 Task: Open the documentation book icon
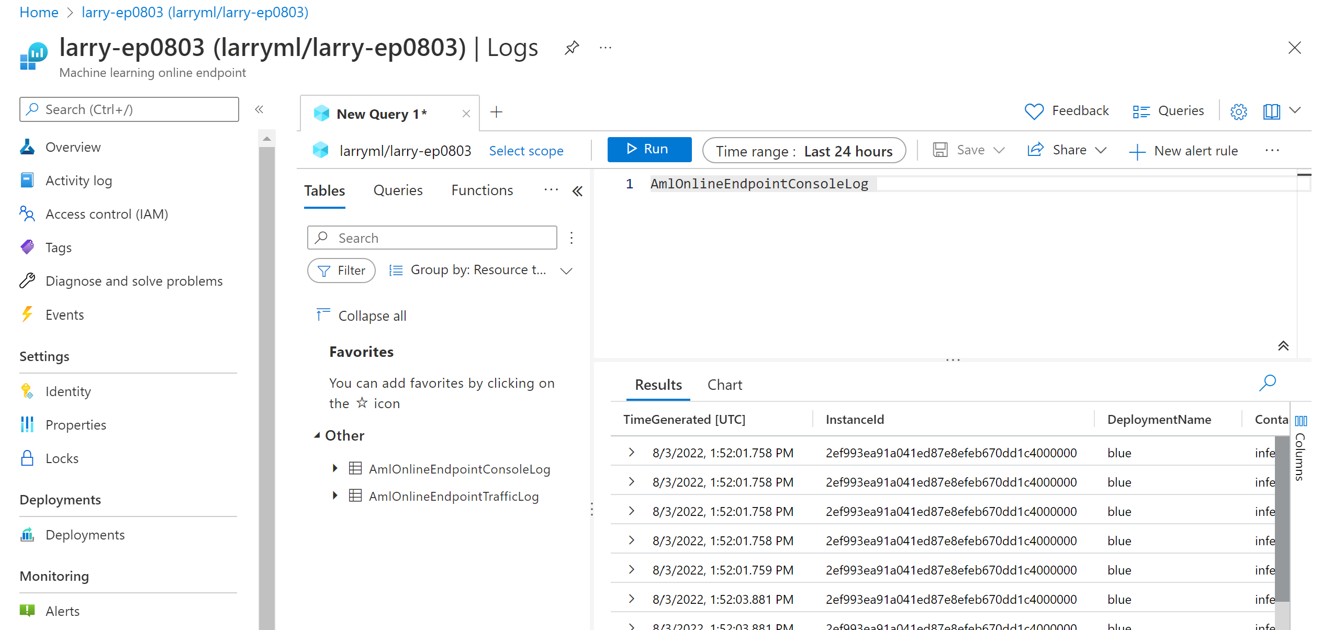[1271, 111]
